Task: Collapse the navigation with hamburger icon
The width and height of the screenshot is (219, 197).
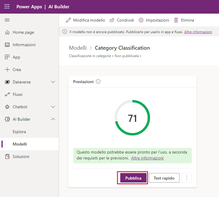Action: [7, 20]
